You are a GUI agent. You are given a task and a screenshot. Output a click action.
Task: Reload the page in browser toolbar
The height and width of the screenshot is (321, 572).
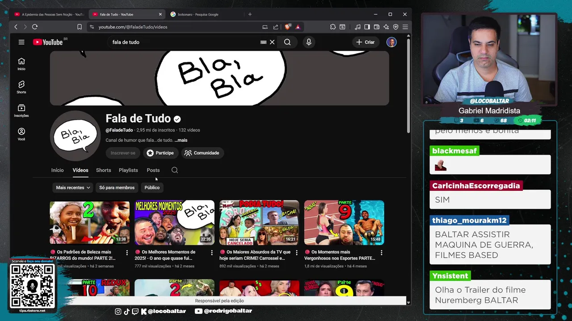click(34, 27)
